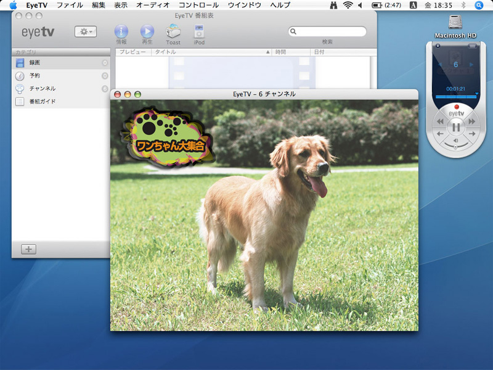
Task: Sort the list by タイトル column header
Action: (x=210, y=52)
